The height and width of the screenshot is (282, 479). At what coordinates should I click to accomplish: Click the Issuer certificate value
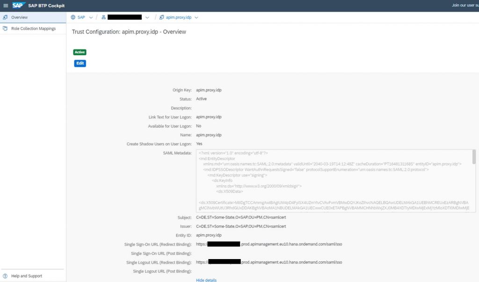pos(241,226)
